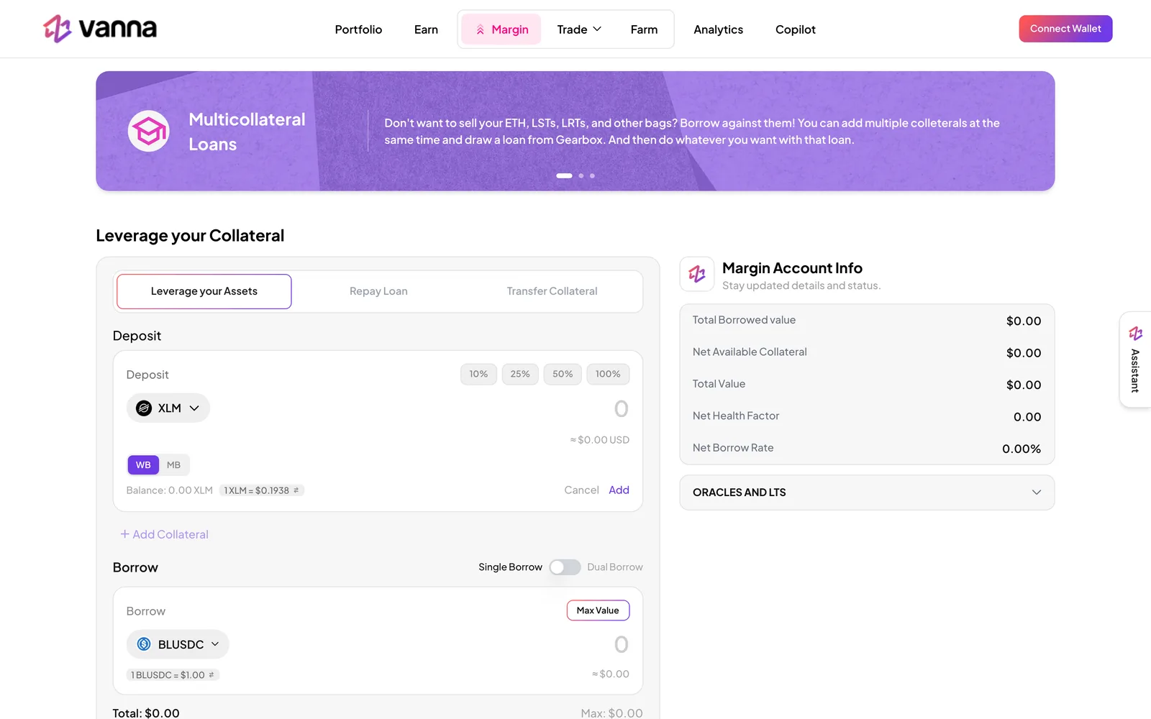
Task: Open the BLUSDC borrow token dropdown
Action: [x=178, y=644]
